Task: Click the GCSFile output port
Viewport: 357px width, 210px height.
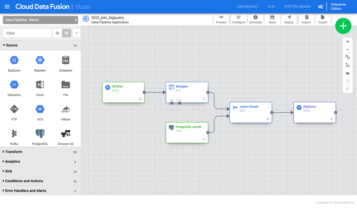Action: pos(144,92)
